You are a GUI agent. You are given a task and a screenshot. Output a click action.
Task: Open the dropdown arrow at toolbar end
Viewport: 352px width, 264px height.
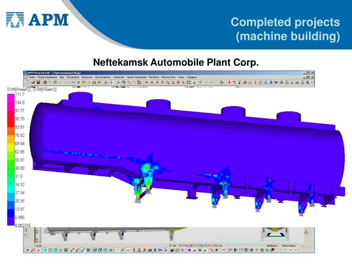pos(312,82)
